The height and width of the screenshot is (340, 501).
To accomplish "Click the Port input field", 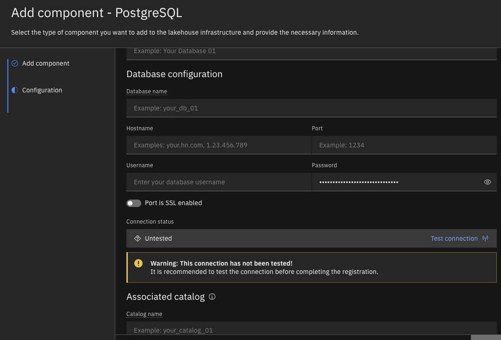I will pyautogui.click(x=404, y=145).
